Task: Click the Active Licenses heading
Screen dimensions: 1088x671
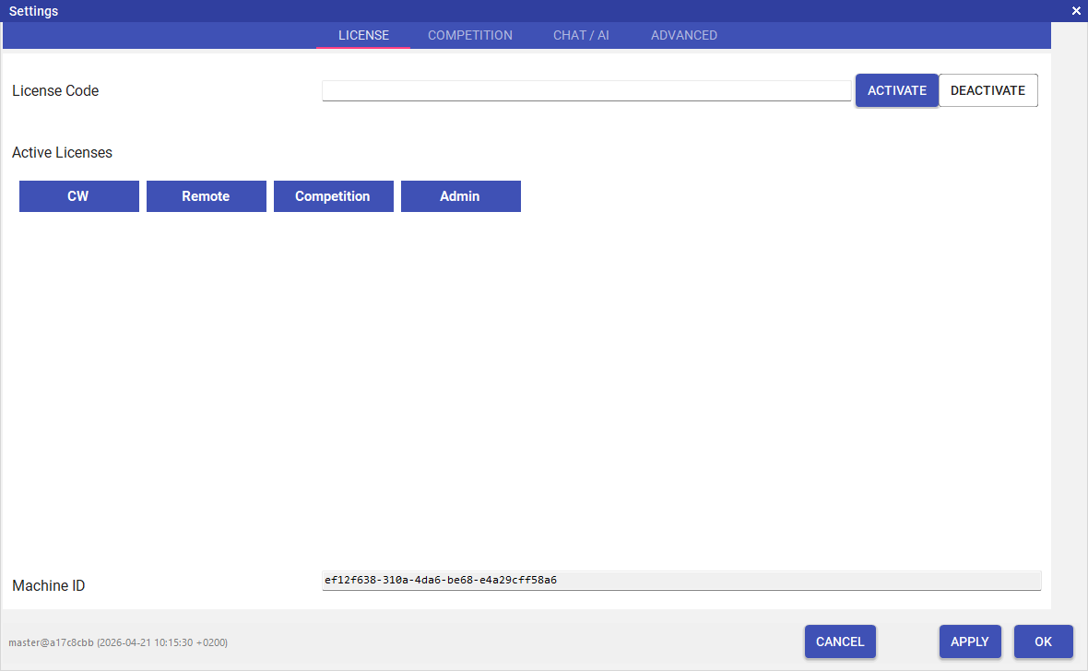Action: [62, 153]
